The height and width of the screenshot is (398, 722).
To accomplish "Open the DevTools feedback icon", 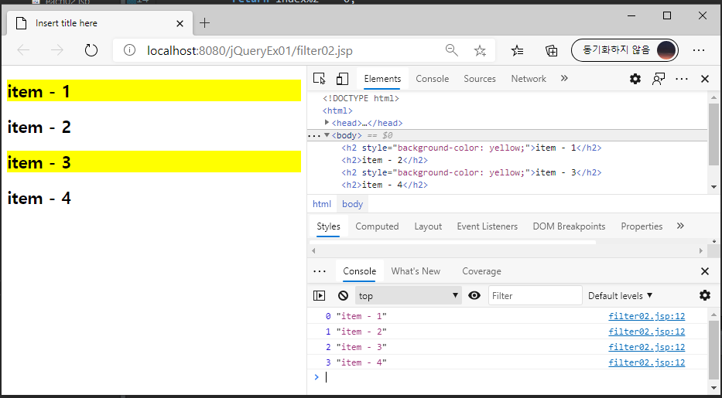I will coord(659,79).
